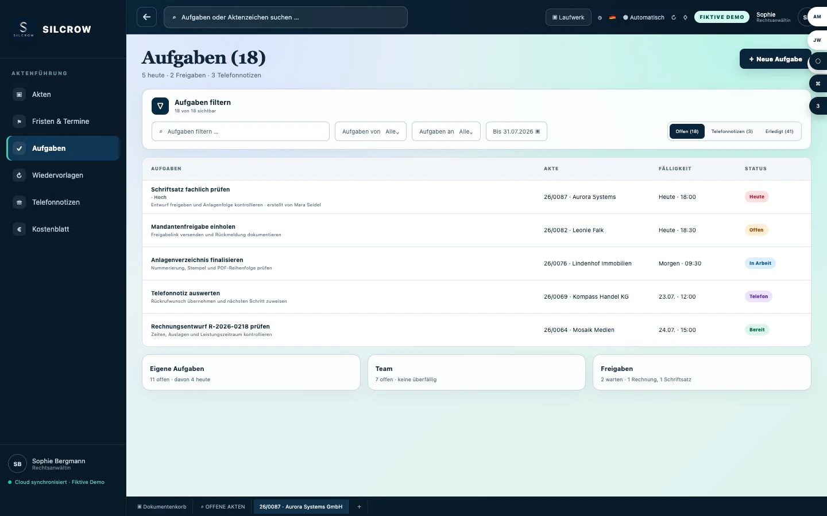Click the clock icon in top bar
Screen dimensions: 827x516
[600, 18]
